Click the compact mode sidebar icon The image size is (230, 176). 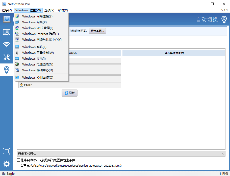(x=7, y=151)
